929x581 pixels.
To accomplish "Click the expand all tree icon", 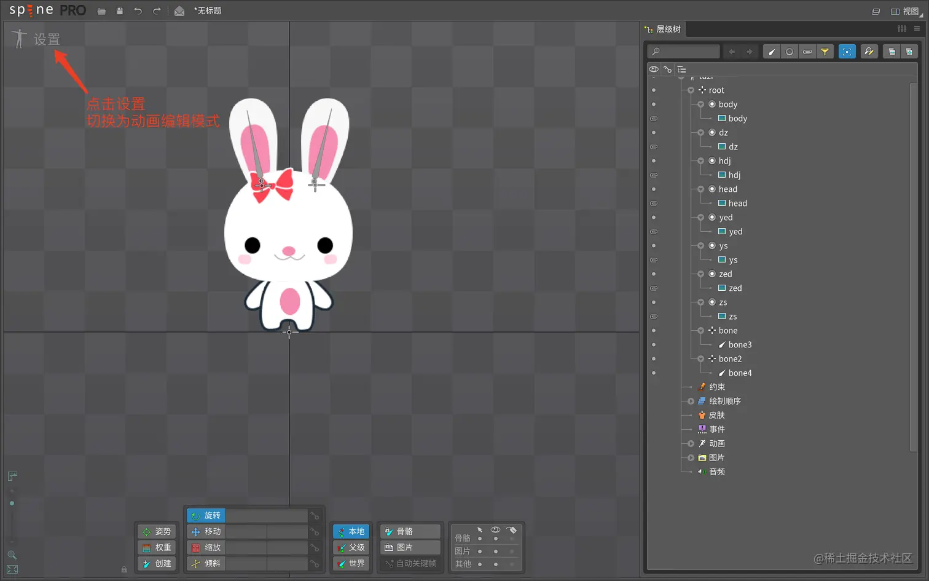I will [909, 52].
